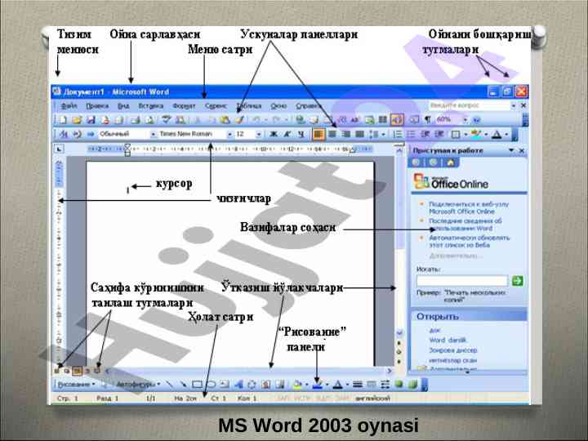Viewport: 588px width, 441px height.
Task: Open the Файл menu
Action: (x=69, y=106)
